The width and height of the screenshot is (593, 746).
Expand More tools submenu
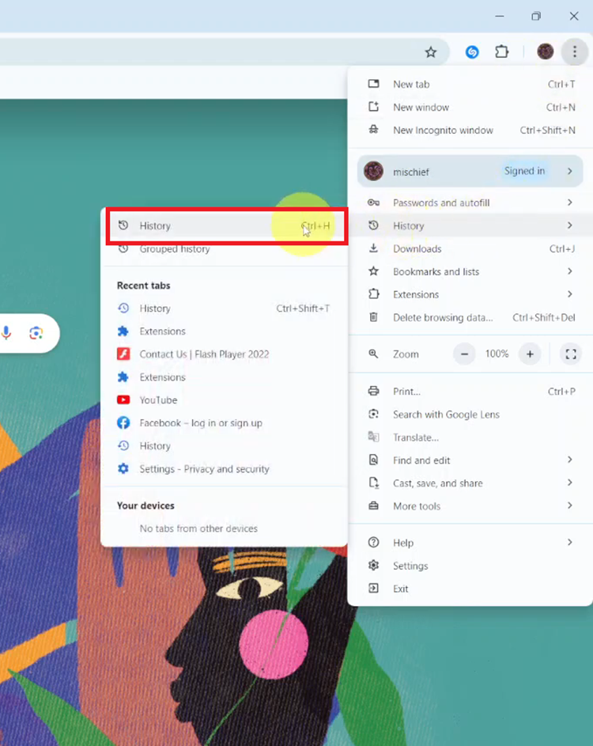click(x=470, y=506)
